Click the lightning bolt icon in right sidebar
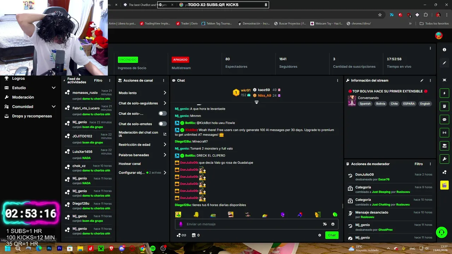 click(444, 93)
